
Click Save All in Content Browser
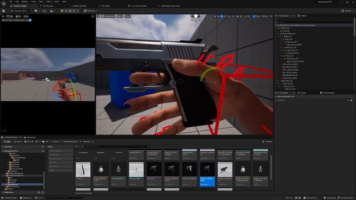click(x=29, y=142)
